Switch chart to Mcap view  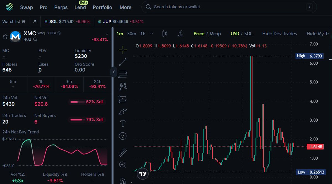point(215,34)
